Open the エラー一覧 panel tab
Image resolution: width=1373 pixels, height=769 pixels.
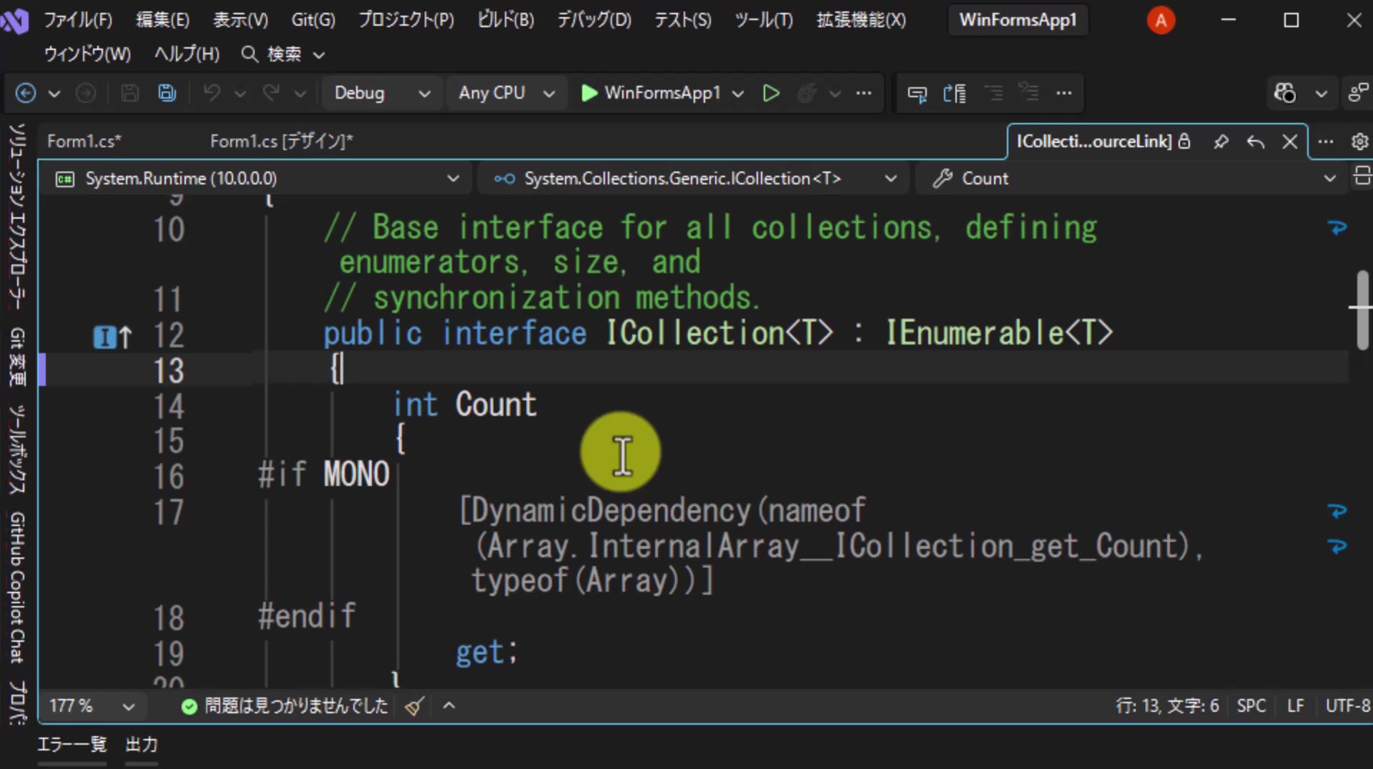(x=72, y=745)
